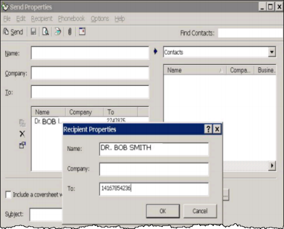Click the recipient properties icon beside the list
This screenshot has height=229, width=284.
pos(22,145)
